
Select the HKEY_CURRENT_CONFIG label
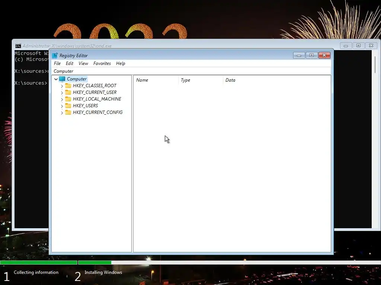coord(98,112)
